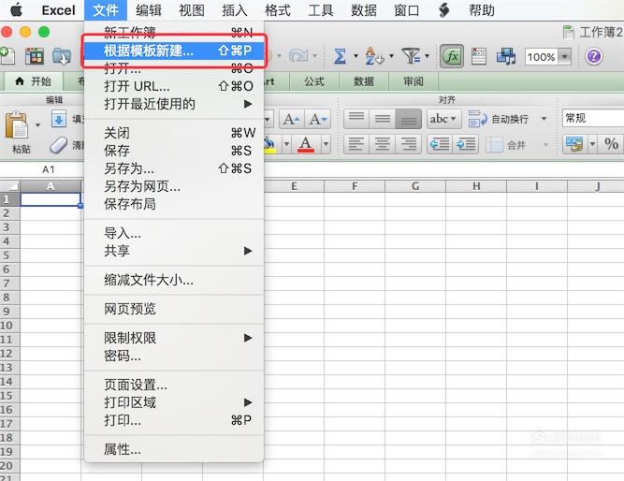The image size is (624, 481).
Task: Click the Fill down arrow icon
Action: coord(59,119)
